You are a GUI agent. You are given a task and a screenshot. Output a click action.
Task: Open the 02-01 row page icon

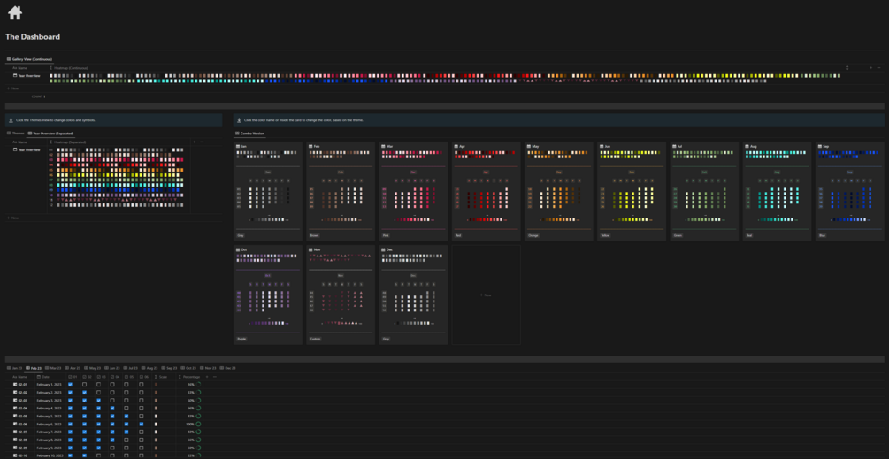pyautogui.click(x=15, y=384)
